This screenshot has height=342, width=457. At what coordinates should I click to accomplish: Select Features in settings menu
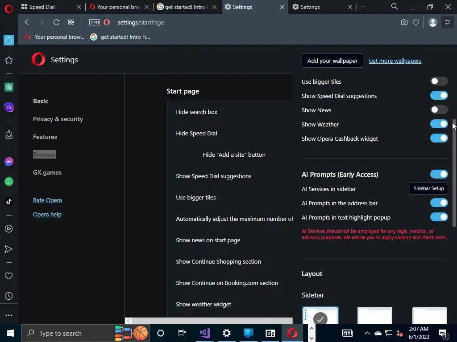point(45,137)
